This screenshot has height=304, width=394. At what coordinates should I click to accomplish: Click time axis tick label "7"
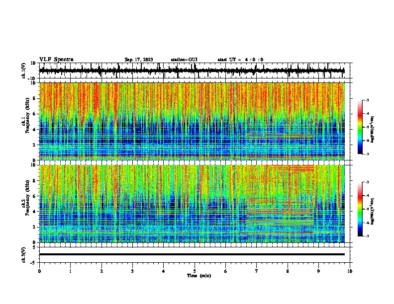coord(257,271)
